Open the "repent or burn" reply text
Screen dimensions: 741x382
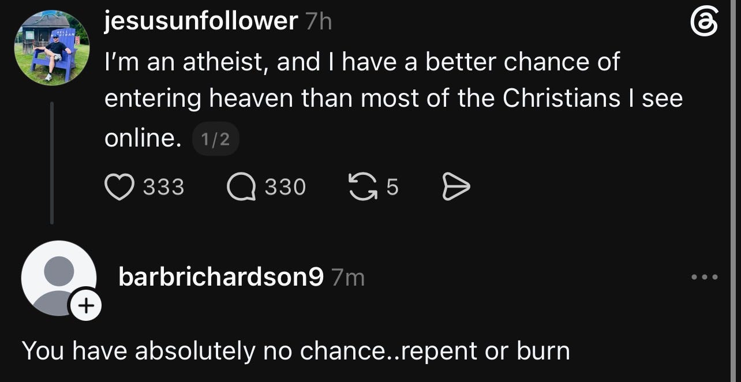coord(295,350)
